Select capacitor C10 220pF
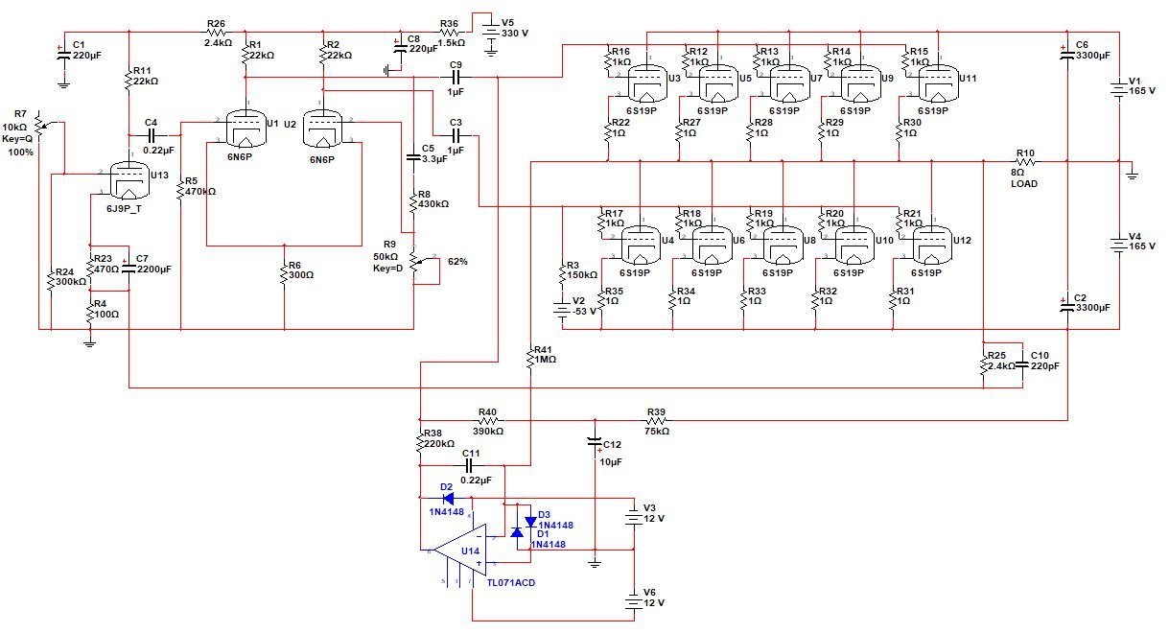The width and height of the screenshot is (1169, 633). pos(1021,366)
